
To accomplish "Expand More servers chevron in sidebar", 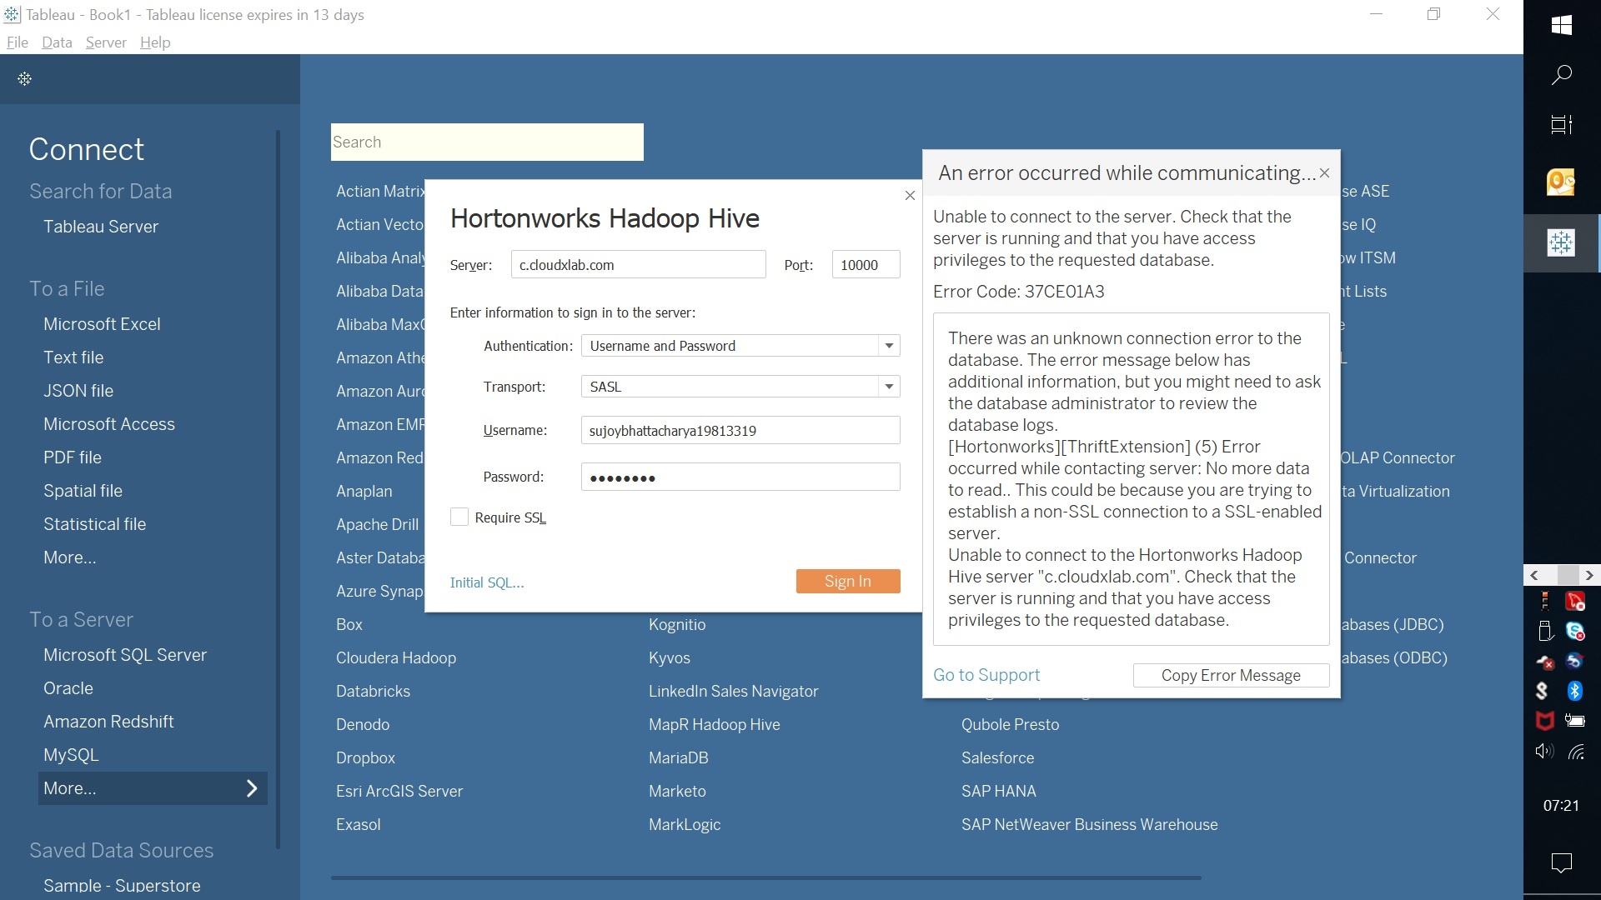I will click(252, 788).
